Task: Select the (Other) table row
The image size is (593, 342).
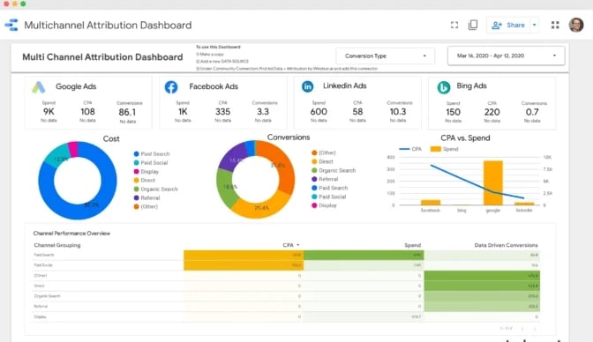Action: tap(286, 276)
